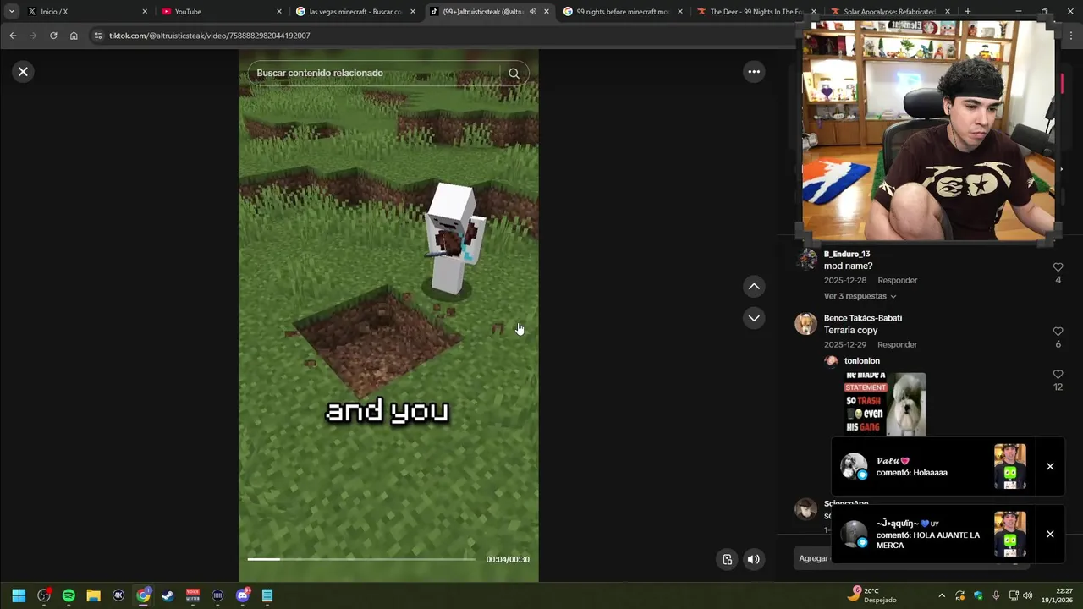
Task: Open the notepad app in taskbar
Action: [267, 595]
